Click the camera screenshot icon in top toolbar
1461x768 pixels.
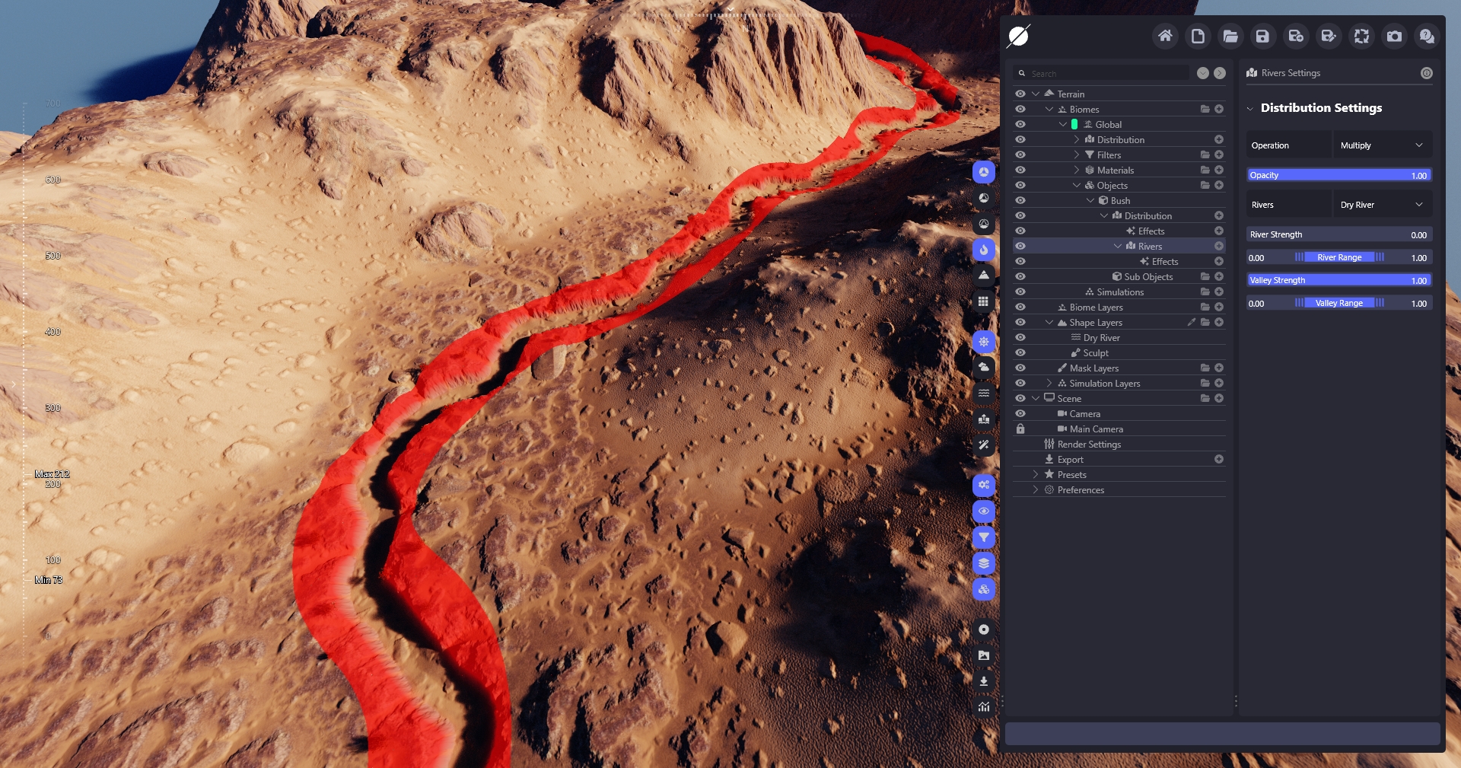click(1394, 37)
